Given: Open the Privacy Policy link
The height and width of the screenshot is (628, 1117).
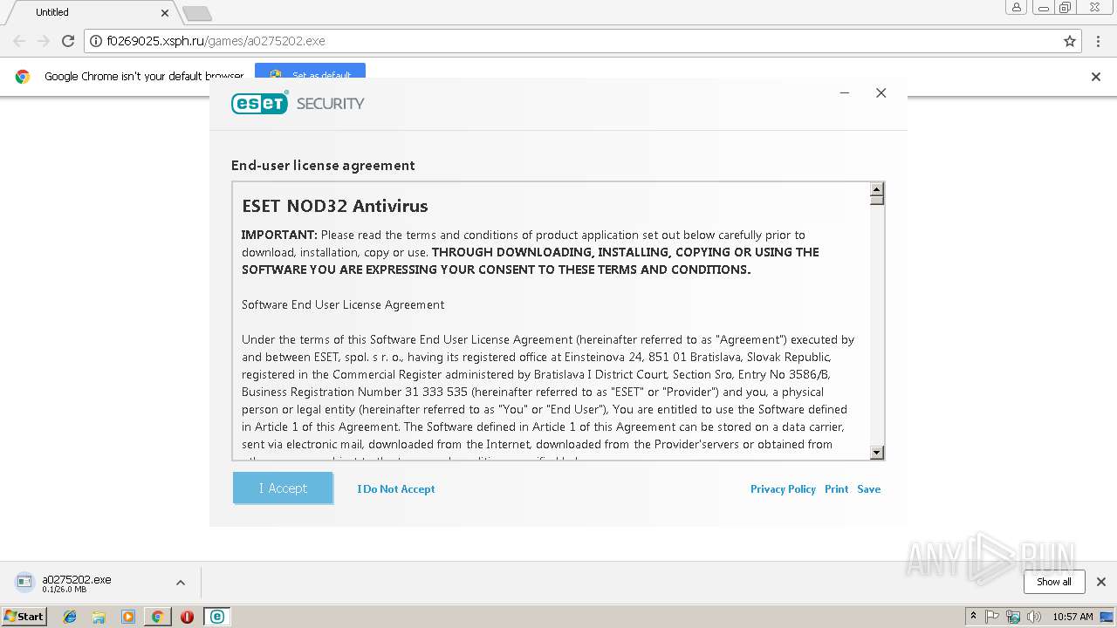Looking at the screenshot, I should point(783,489).
